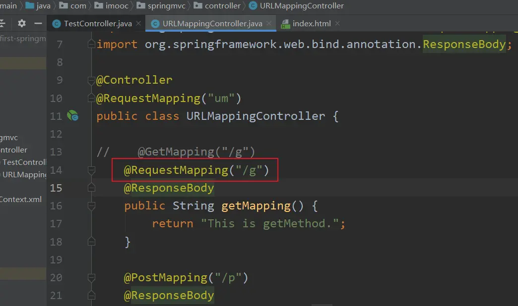Toggle the fold marker on line 14
This screenshot has height=306, width=518.
(x=91, y=170)
